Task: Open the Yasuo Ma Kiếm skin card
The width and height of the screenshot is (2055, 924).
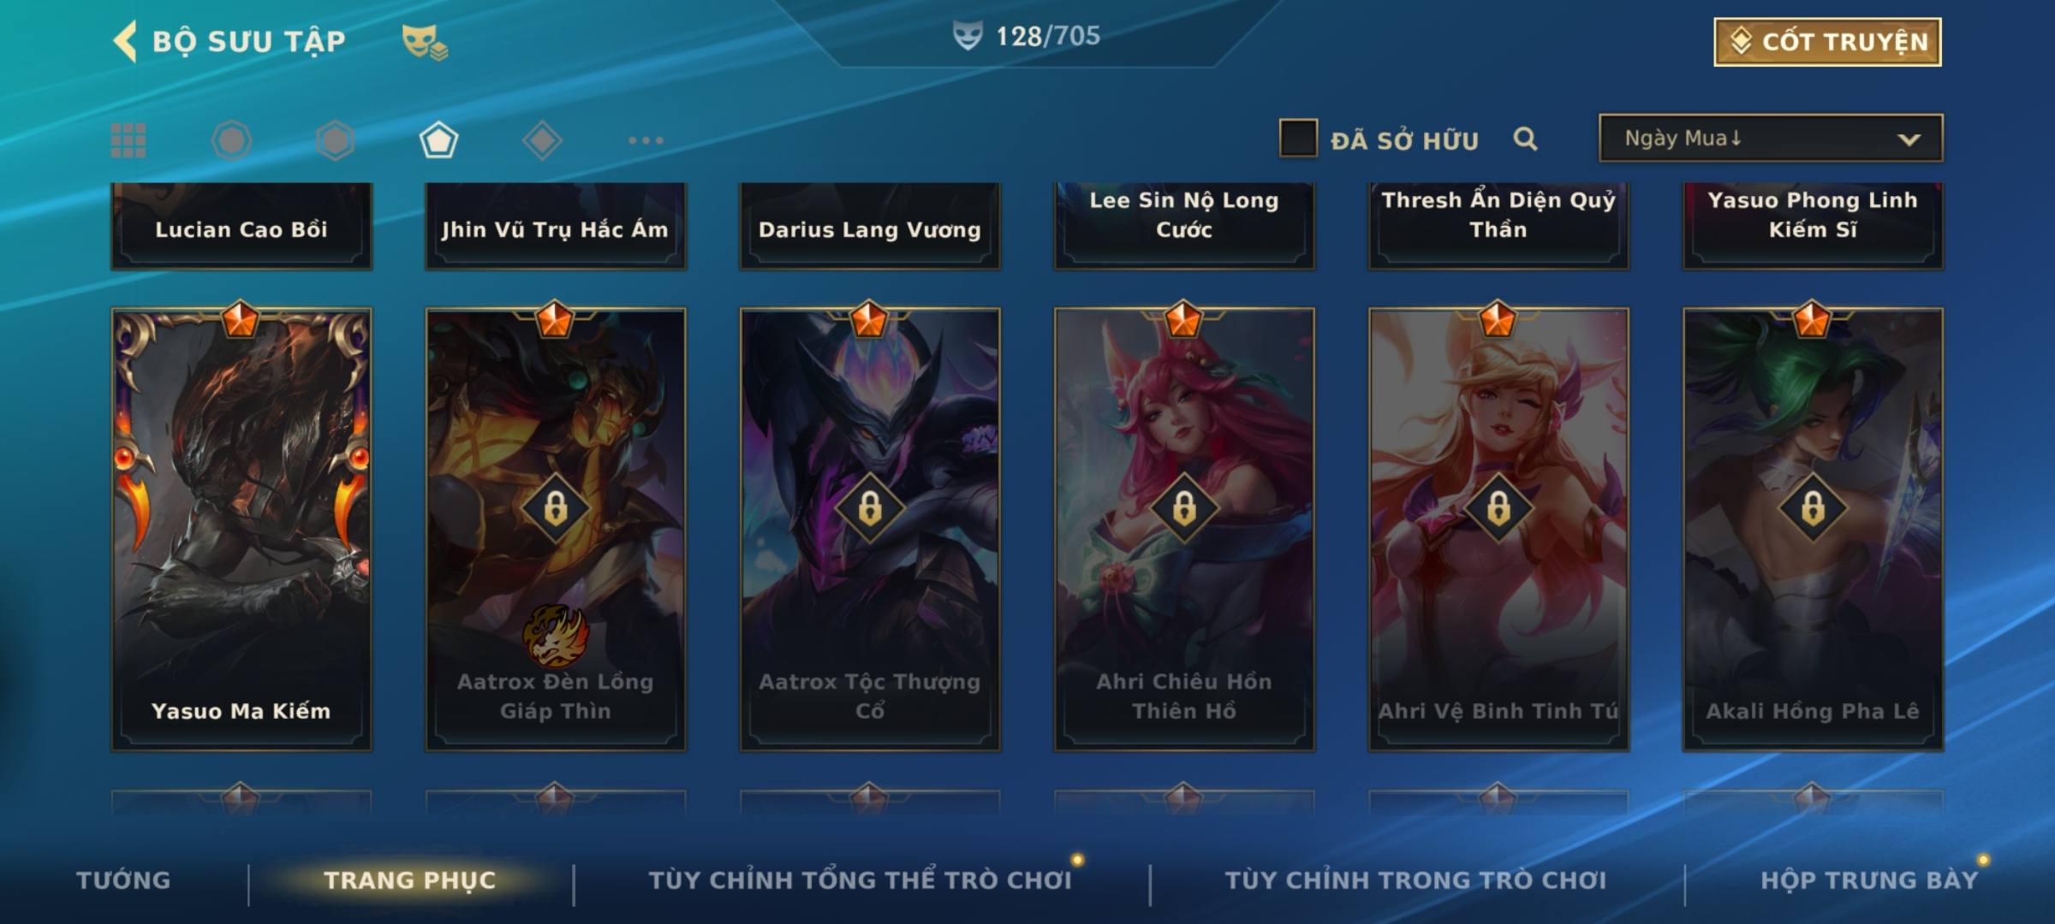Action: tap(241, 529)
